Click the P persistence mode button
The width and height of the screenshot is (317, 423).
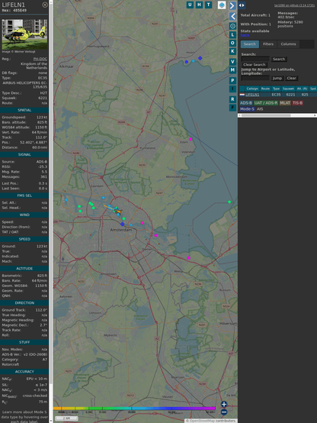click(232, 80)
